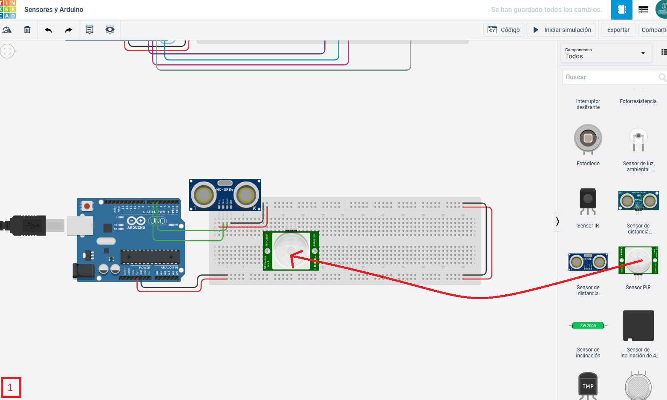
Task: Open the Código editor
Action: [x=503, y=30]
